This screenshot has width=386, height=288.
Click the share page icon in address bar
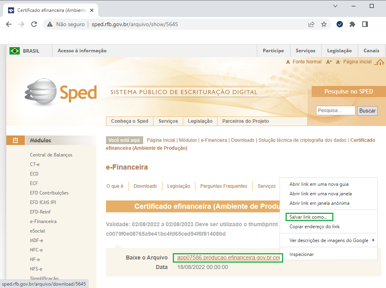coord(311,24)
